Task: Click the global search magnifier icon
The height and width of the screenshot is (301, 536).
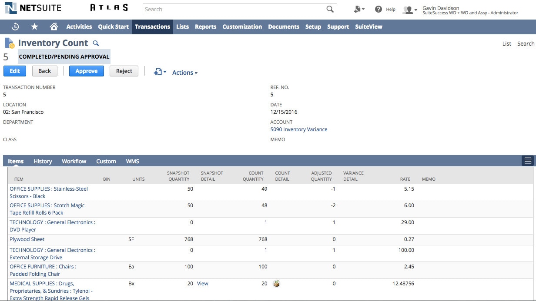Action: point(330,9)
